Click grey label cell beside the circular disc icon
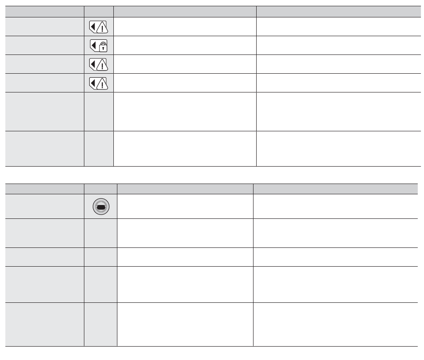 [x=45, y=206]
